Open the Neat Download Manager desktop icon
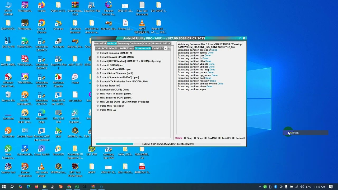Viewport: 338px width, 190px height. [8, 152]
